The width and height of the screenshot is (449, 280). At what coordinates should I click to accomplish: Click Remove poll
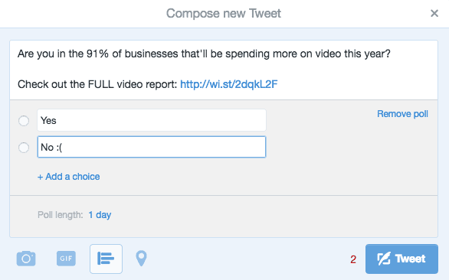tap(402, 114)
